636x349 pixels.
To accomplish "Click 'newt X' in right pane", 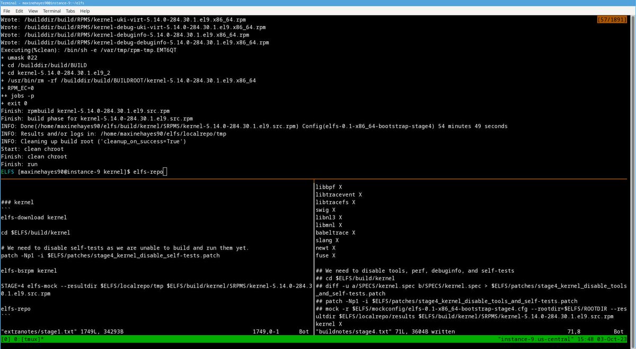I will tap(325, 248).
